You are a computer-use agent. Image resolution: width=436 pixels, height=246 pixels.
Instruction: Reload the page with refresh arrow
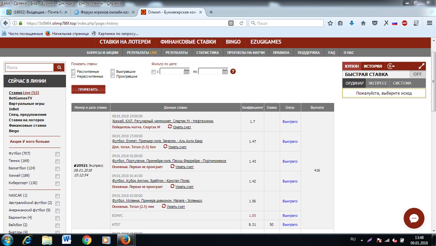point(241,23)
